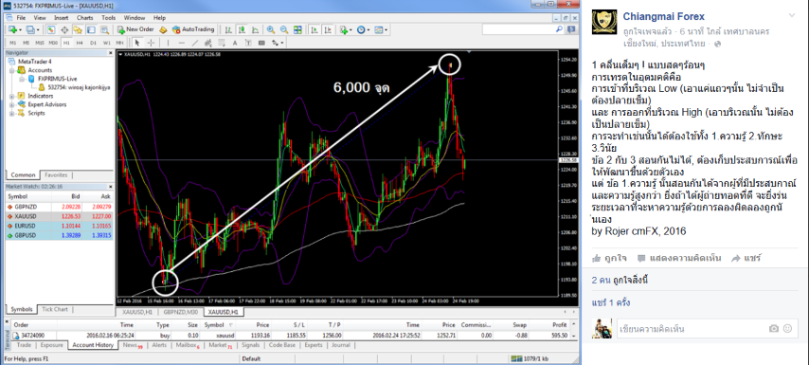Select XAUUSD row in Market Watch
Image resolution: width=809 pixels, height=365 pixels.
click(60, 216)
